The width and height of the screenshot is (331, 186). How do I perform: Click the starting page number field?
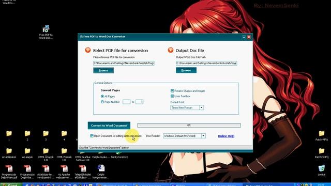coord(126,102)
